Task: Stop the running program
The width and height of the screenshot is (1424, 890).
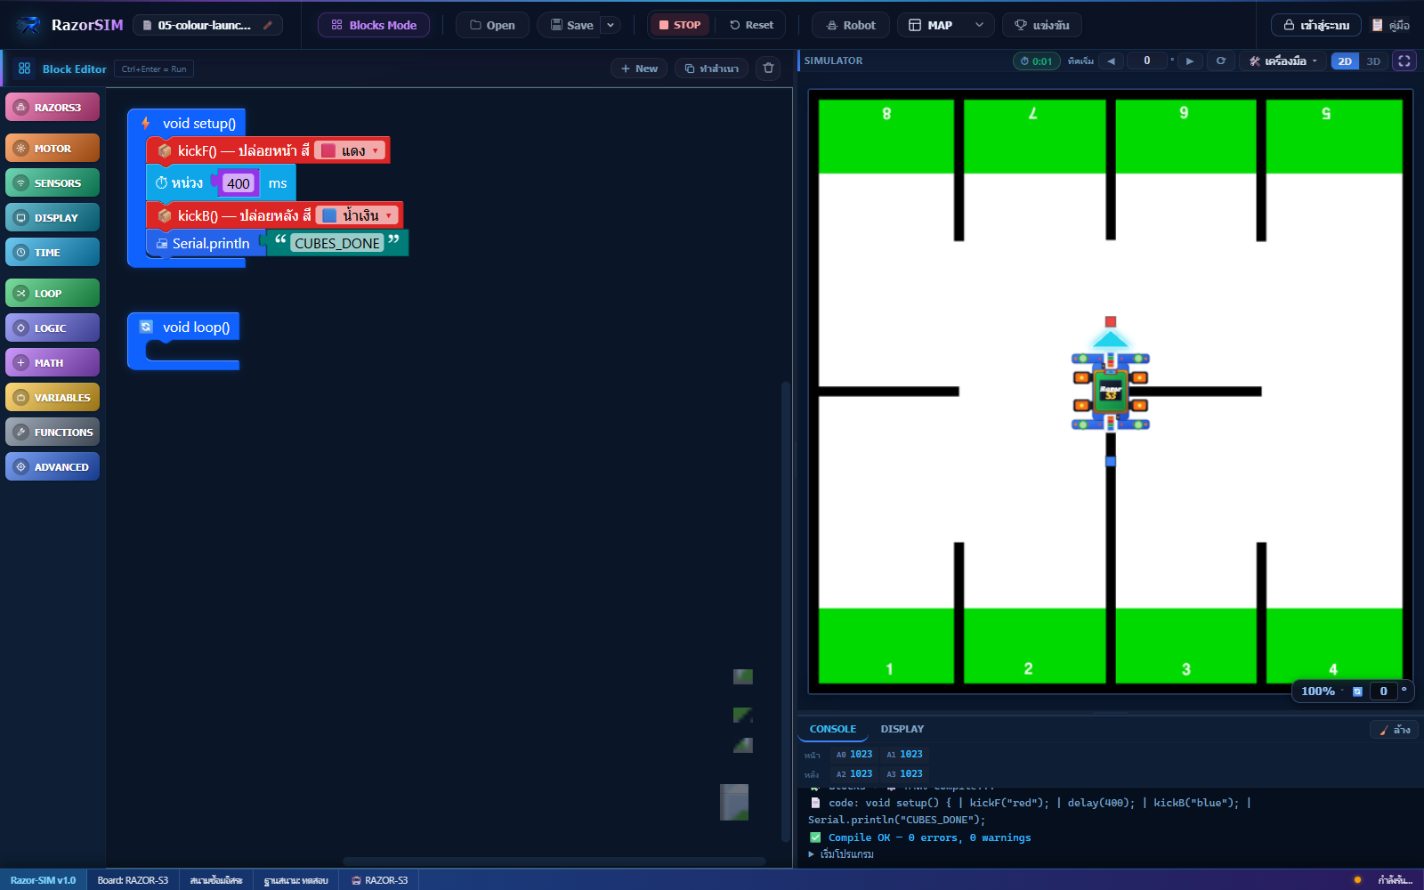Action: coord(680,25)
